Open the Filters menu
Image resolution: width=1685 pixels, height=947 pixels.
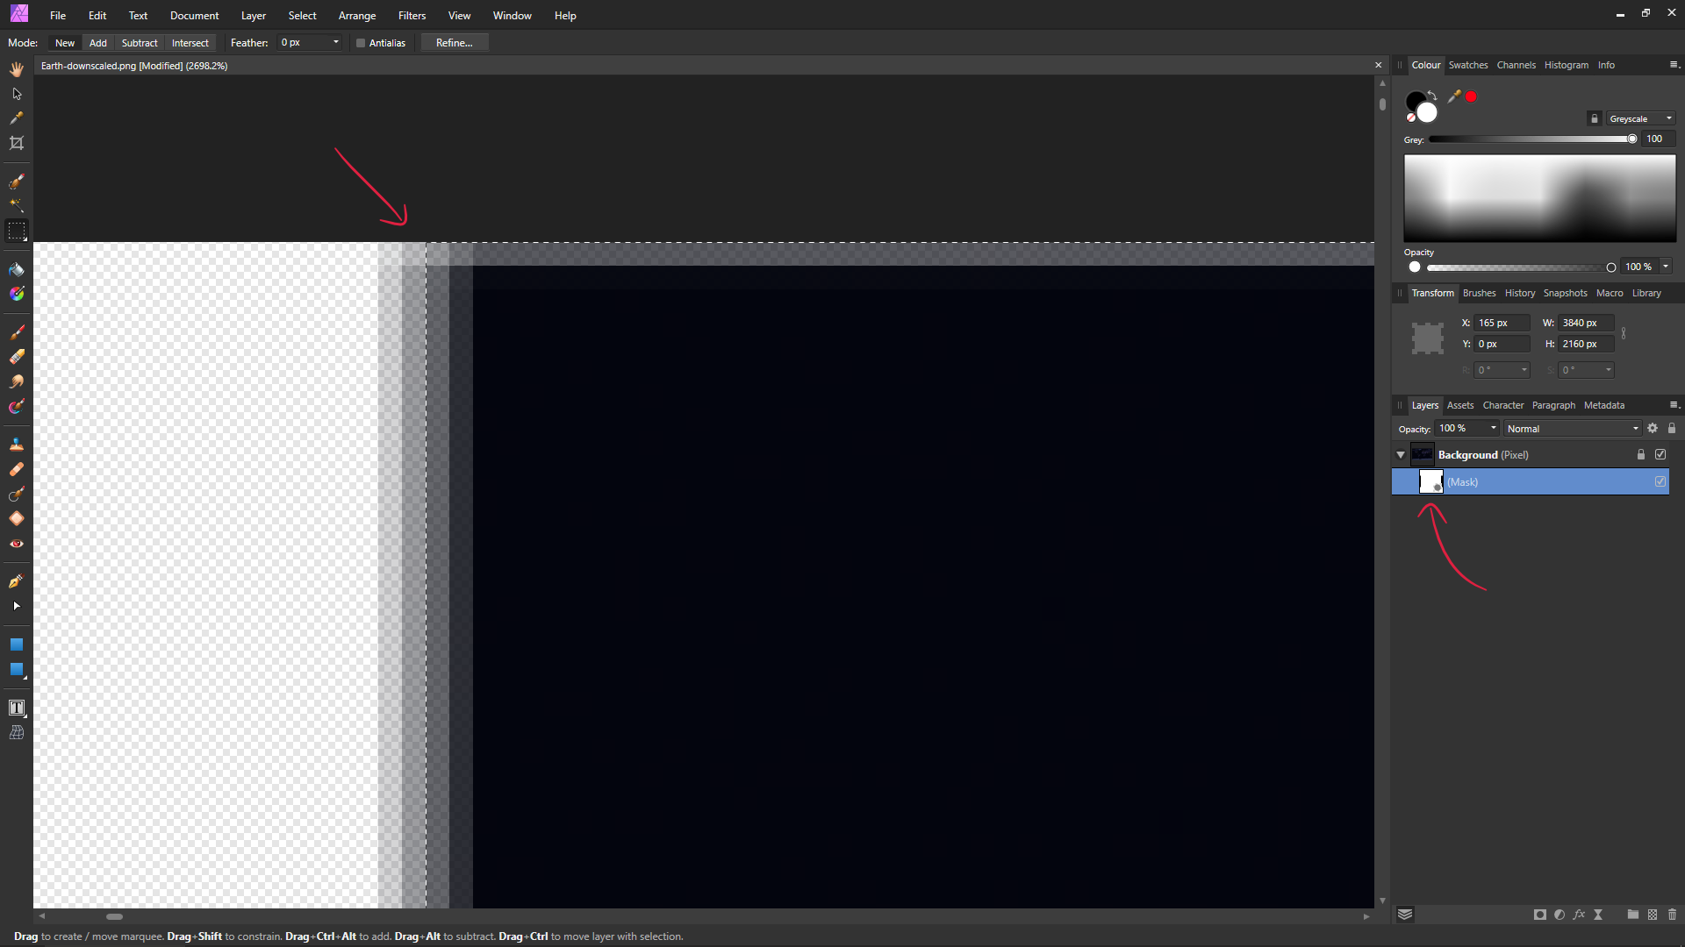coord(412,16)
